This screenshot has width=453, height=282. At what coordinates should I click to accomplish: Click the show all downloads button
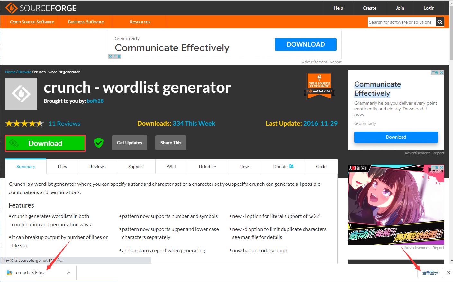click(x=430, y=273)
